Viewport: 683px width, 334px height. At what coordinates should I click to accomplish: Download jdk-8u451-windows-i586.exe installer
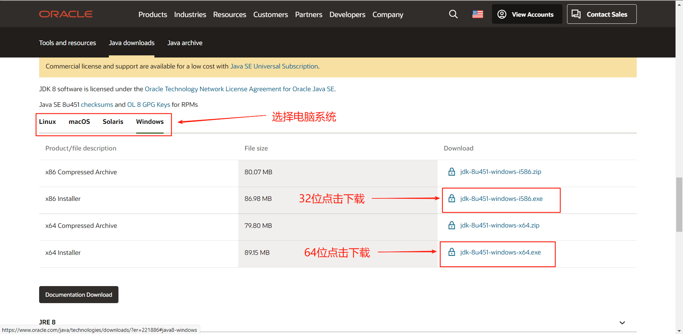(x=501, y=199)
